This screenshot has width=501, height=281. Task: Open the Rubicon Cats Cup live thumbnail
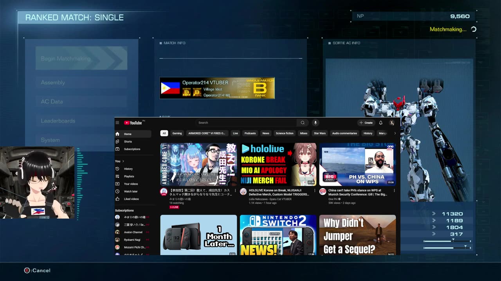[198, 164]
